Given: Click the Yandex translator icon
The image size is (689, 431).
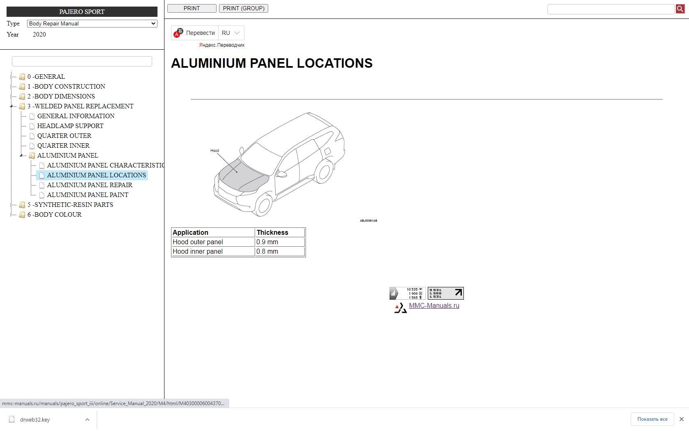Looking at the screenshot, I should click(x=178, y=33).
